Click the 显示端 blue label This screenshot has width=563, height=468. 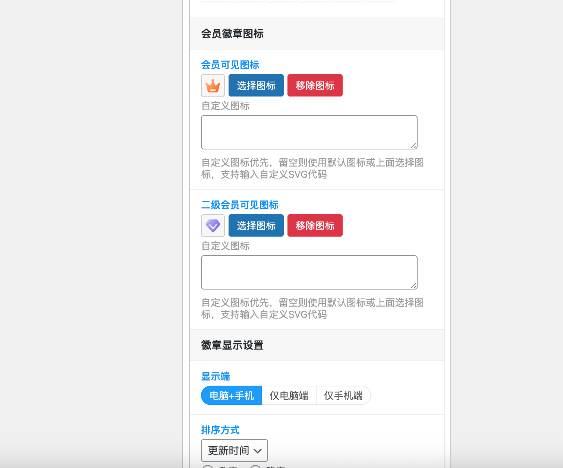(x=216, y=377)
